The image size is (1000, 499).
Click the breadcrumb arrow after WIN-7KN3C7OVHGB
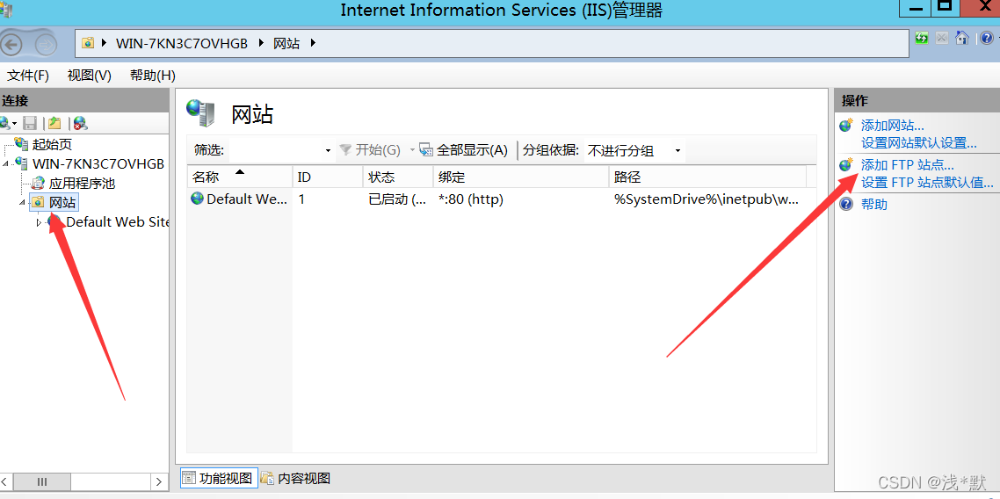[x=262, y=43]
